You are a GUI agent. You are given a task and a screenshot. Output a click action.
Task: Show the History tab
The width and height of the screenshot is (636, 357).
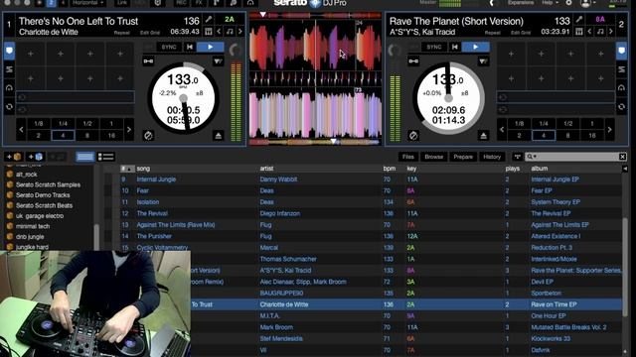[x=492, y=157]
